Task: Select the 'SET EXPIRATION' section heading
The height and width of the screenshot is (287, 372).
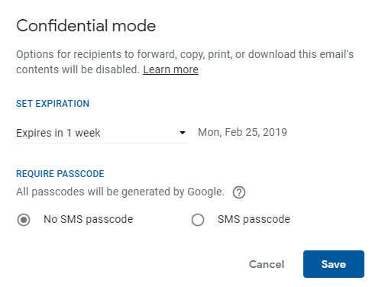Action: [x=53, y=104]
